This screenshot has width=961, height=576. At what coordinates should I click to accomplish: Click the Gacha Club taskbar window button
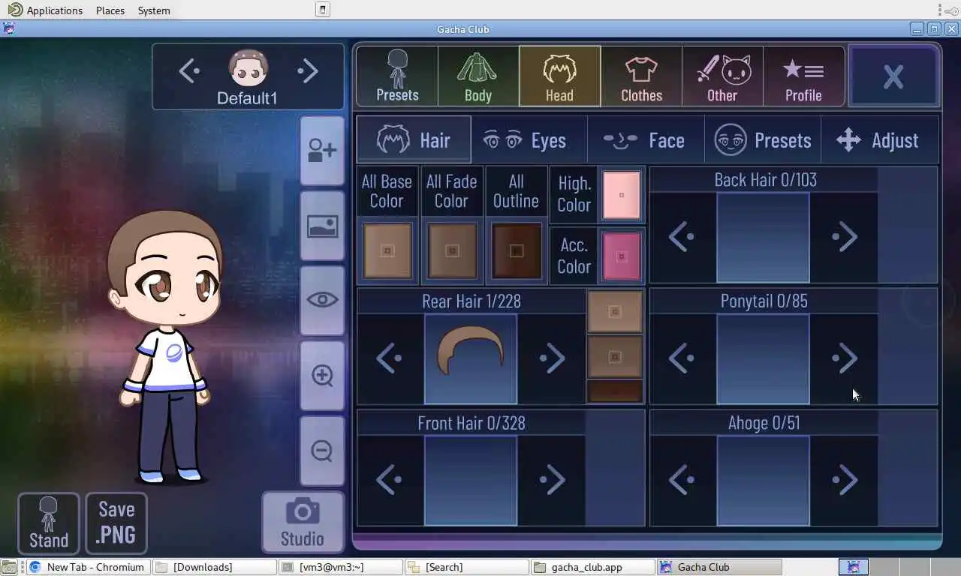coord(719,567)
